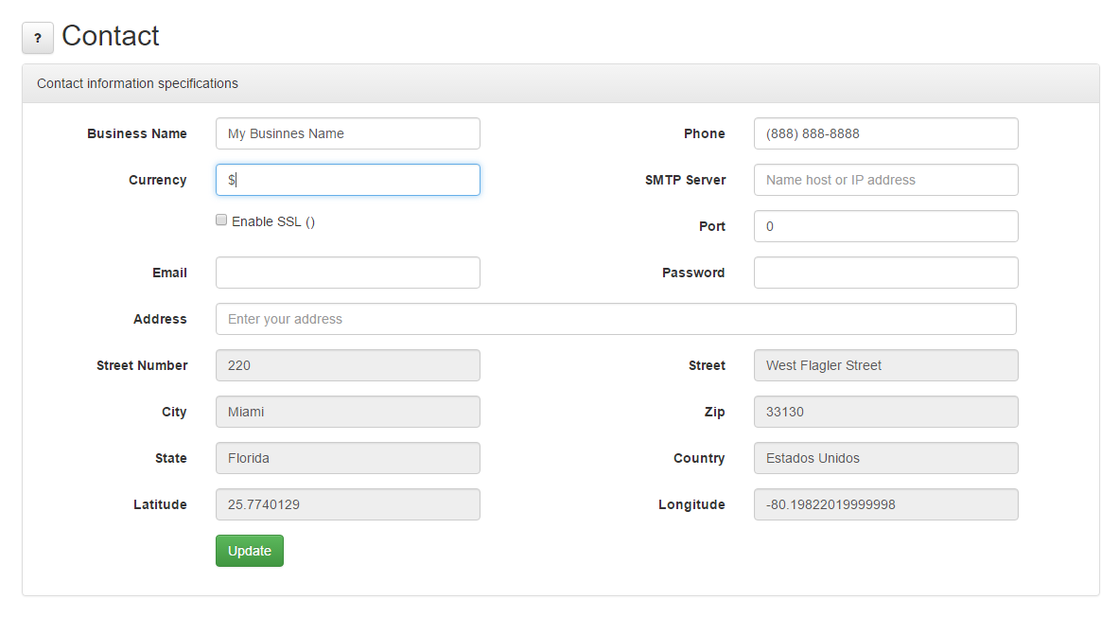Click the Street field with West Flagler Street
The image size is (1119, 617).
(885, 365)
